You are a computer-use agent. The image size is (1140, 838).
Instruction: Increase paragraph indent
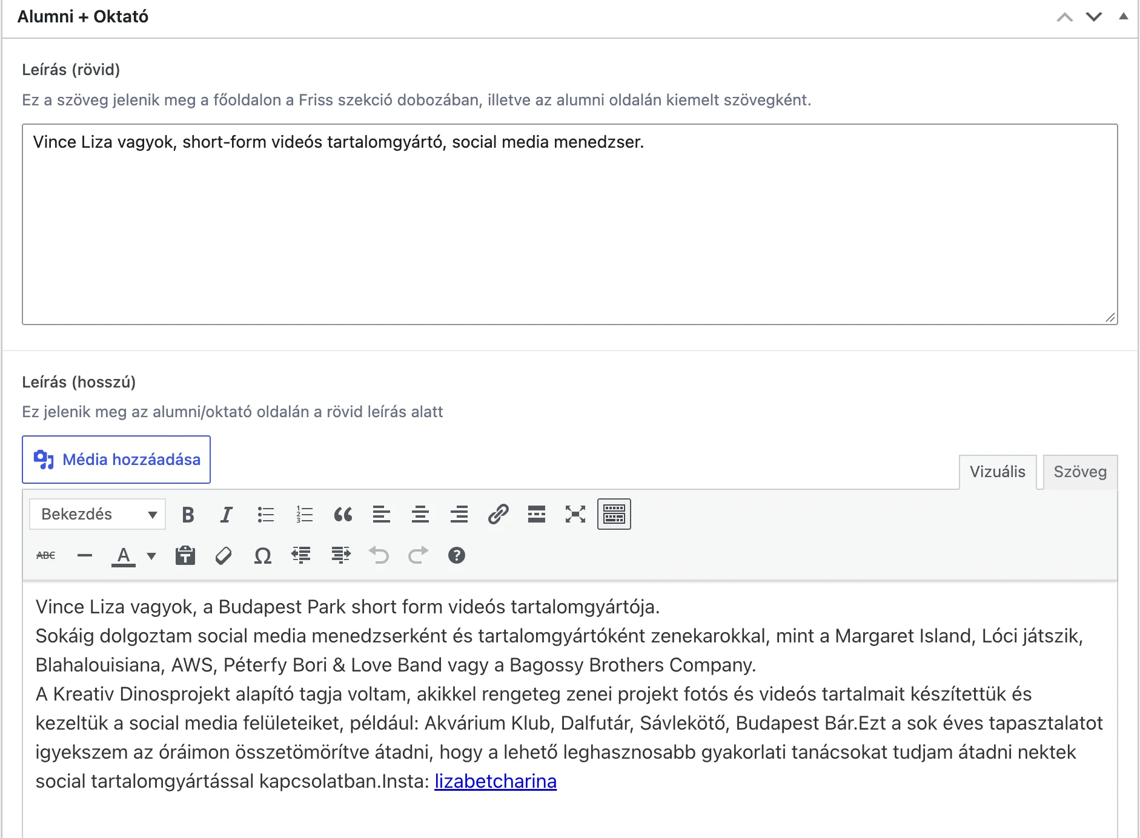coord(340,555)
